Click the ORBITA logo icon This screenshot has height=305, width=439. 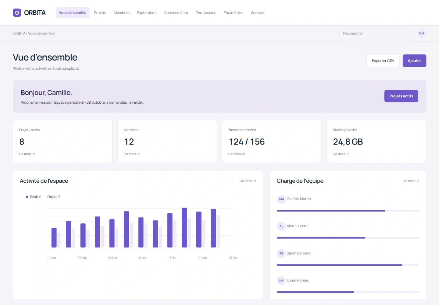coord(17,13)
